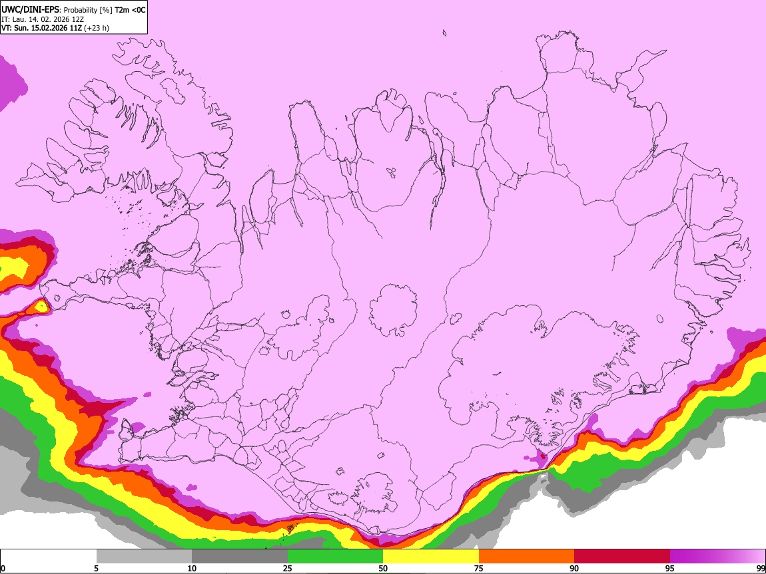766x574 pixels.
Task: Click the light gray 5–10 legend segment
Action: pyautogui.click(x=144, y=556)
